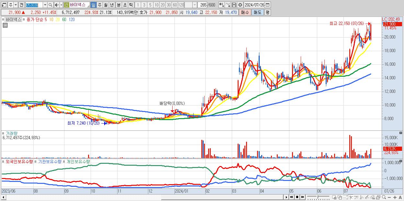The width and height of the screenshot is (404, 201).
Task: Open chart settings gear icon
Action: [240, 5]
